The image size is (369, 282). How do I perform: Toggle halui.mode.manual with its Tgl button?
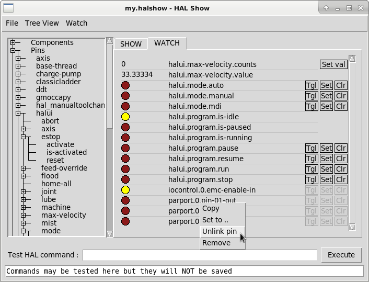311,96
